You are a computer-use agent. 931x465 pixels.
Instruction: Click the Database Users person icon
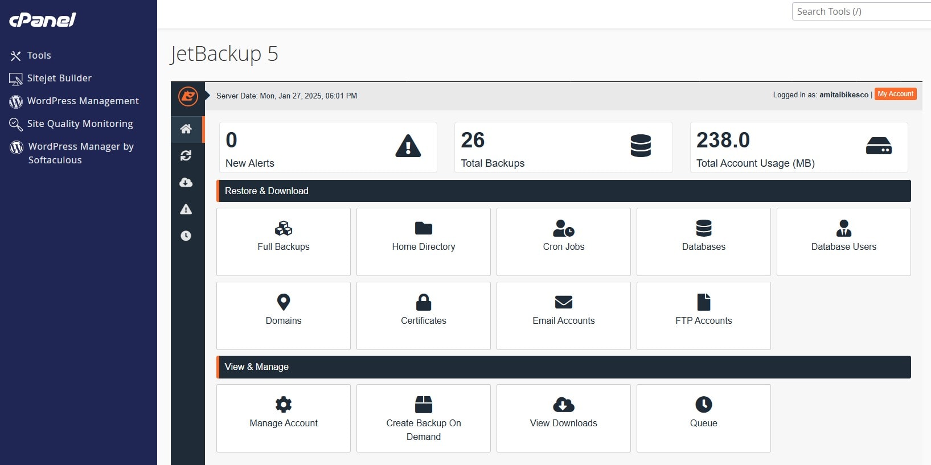[844, 228]
